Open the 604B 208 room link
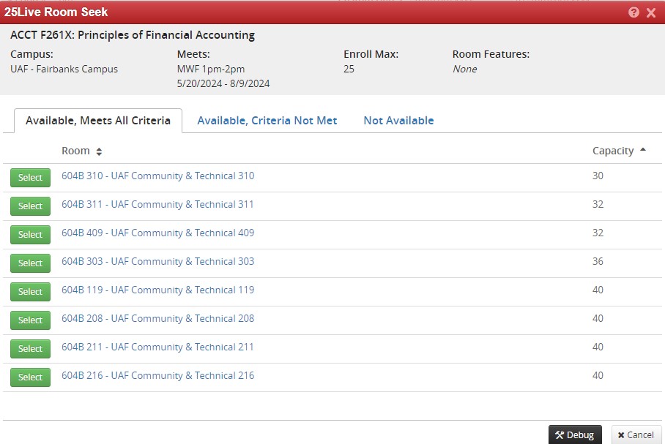 point(157,318)
